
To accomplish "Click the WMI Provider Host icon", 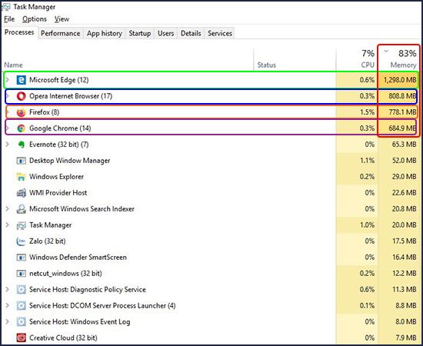I will click(21, 193).
